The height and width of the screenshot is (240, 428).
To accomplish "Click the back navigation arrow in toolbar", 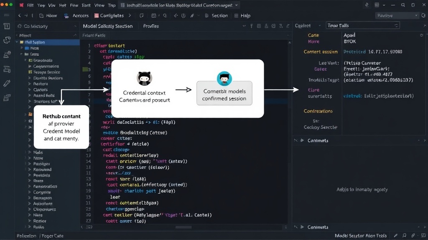I will (x=19, y=15).
